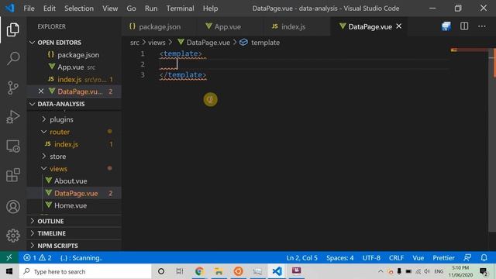Open Home.vue in the views folder

tap(74, 205)
